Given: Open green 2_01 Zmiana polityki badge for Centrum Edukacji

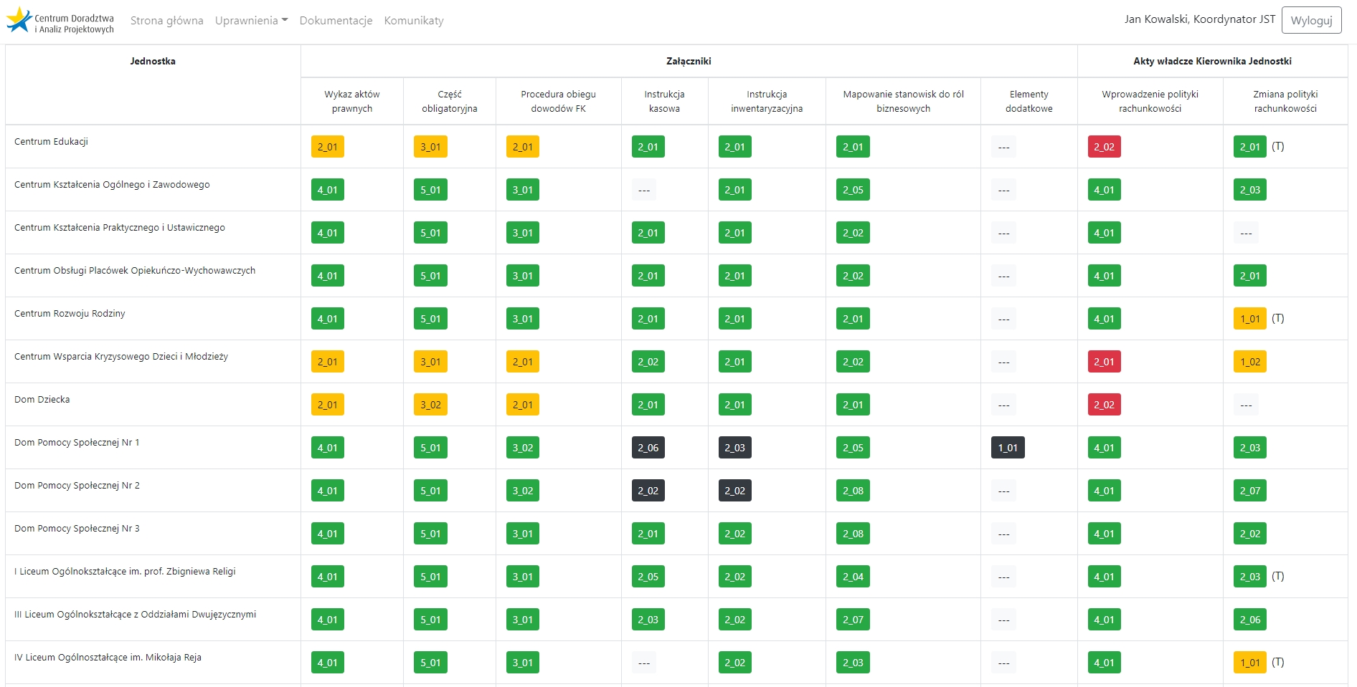Looking at the screenshot, I should (1250, 147).
